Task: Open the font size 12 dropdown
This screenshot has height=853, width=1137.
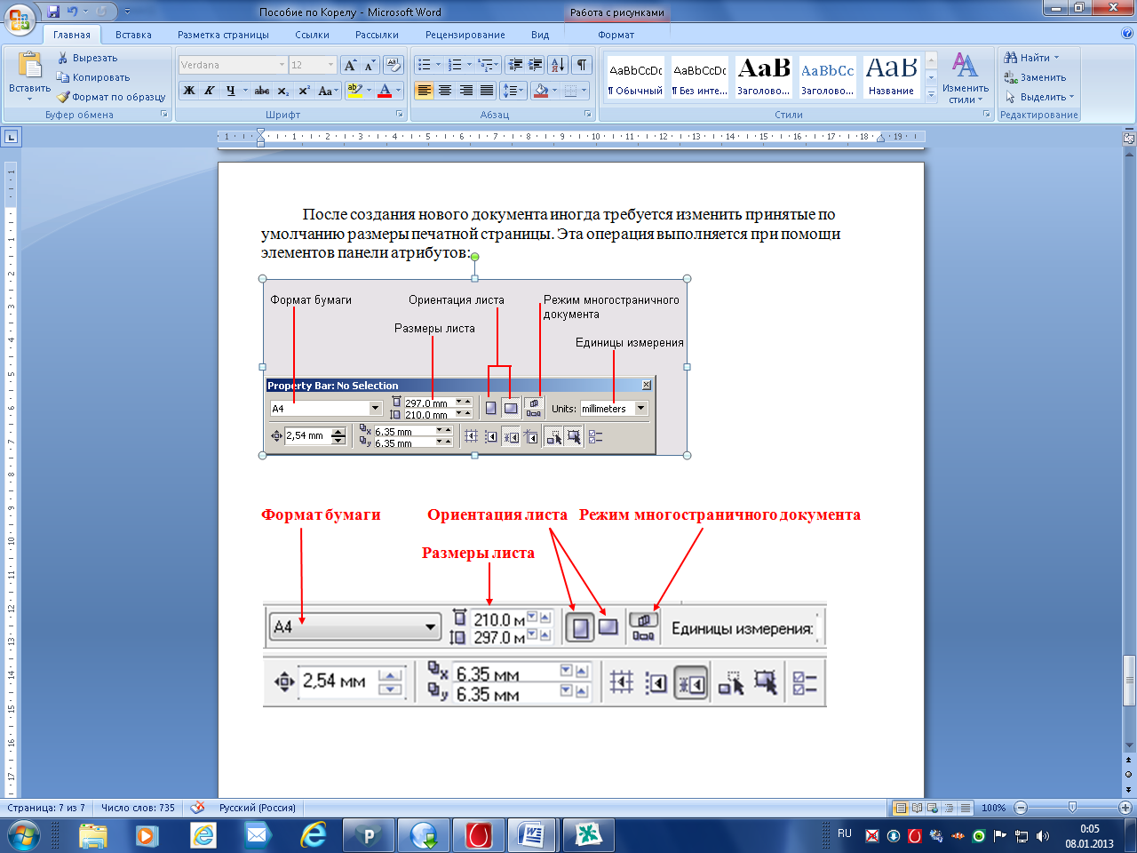Action: click(x=330, y=65)
